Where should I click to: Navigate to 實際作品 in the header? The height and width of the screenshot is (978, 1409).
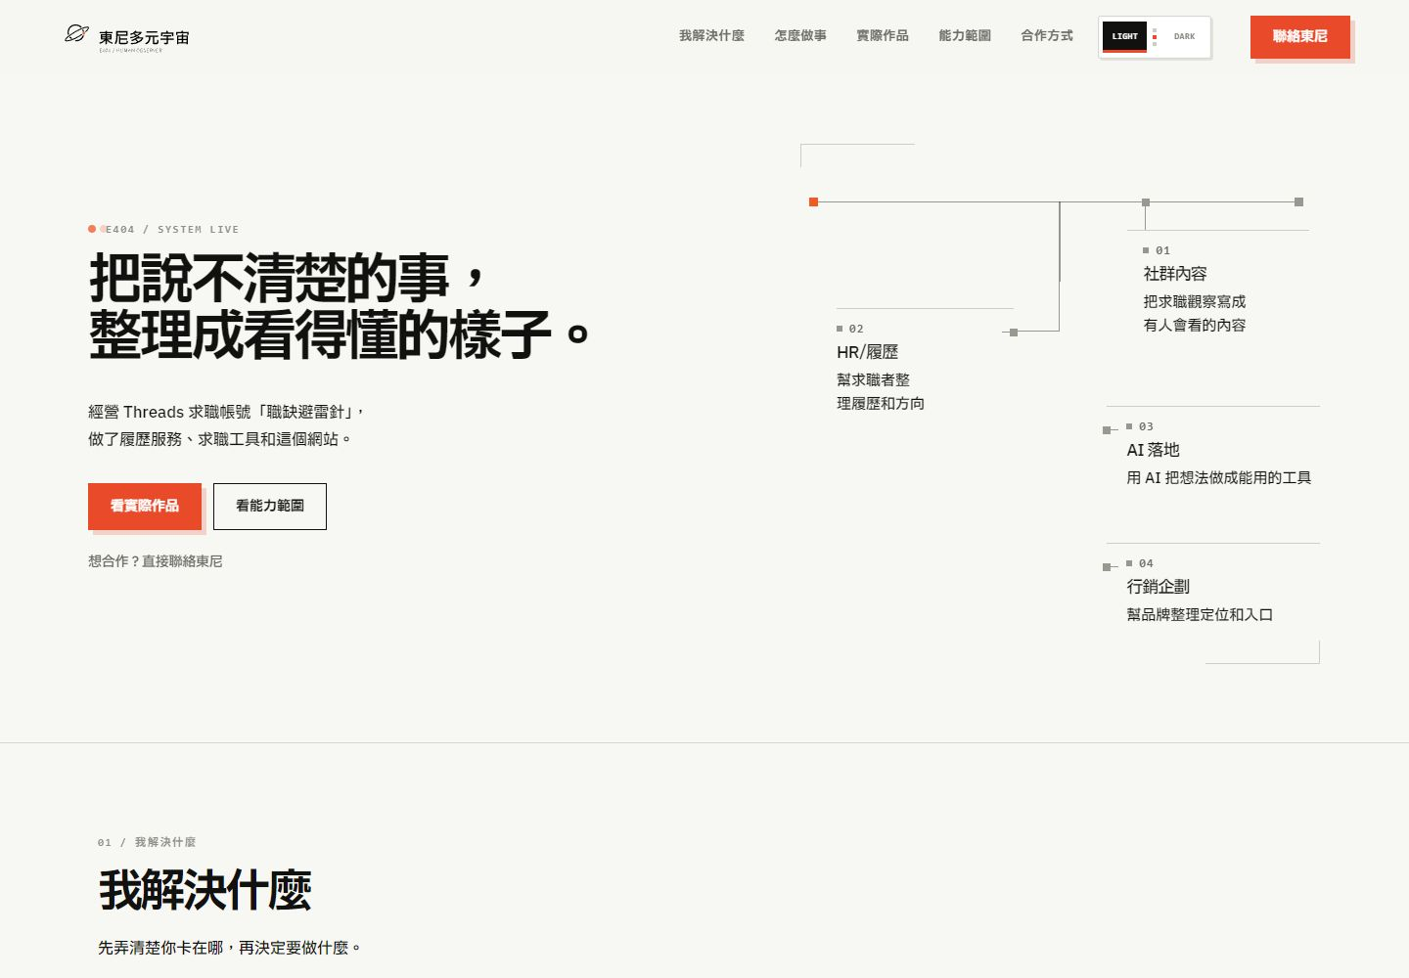pyautogui.click(x=883, y=36)
